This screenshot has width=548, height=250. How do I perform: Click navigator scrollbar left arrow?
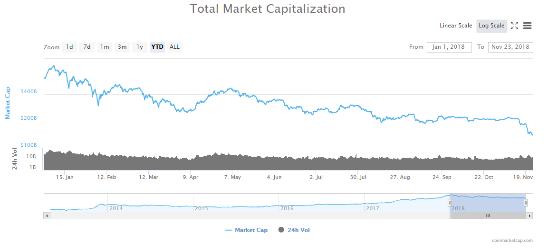click(47, 215)
